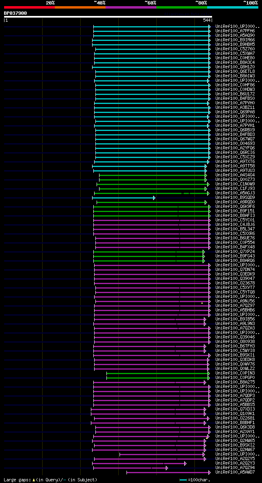The height and width of the screenshot is (483, 262).
Task: Click label UniRef100_A9NJ56
Action: pyautogui.click(x=235, y=301)
